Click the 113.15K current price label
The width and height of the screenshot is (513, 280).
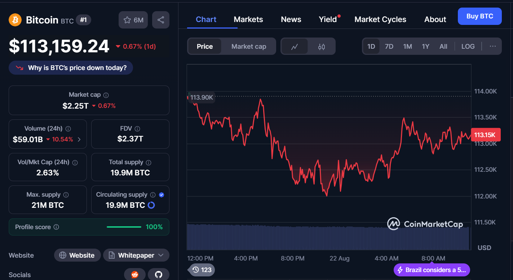coord(485,135)
